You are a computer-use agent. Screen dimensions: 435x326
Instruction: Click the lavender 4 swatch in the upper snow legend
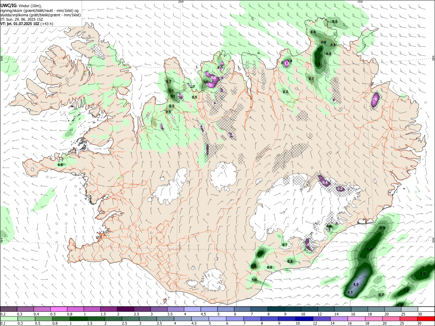(192, 309)
